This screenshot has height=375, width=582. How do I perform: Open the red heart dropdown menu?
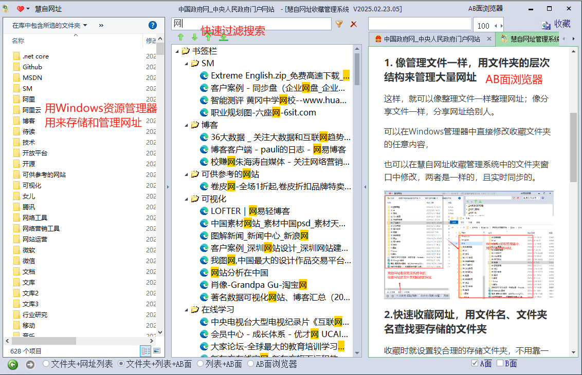tap(23, 9)
